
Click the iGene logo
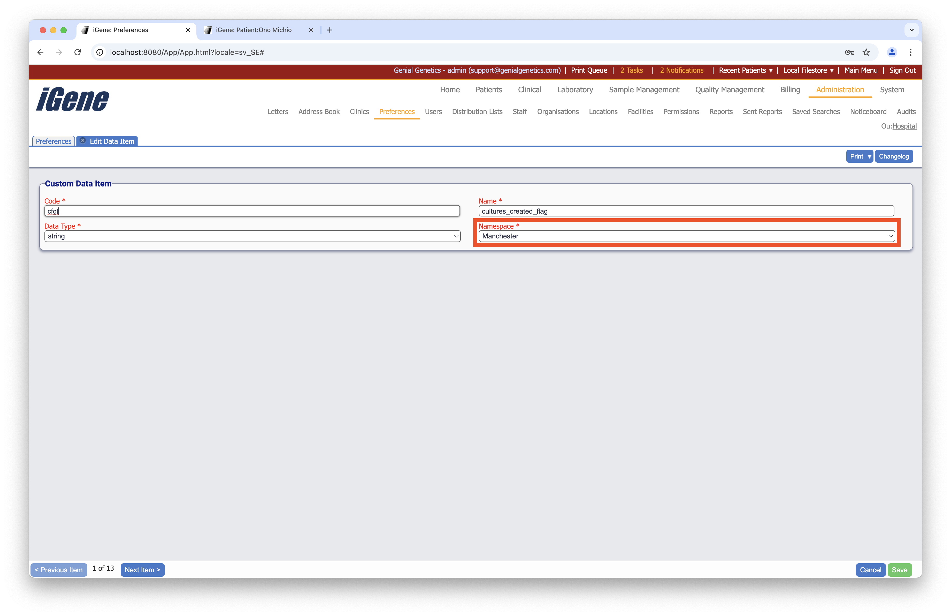click(x=72, y=99)
